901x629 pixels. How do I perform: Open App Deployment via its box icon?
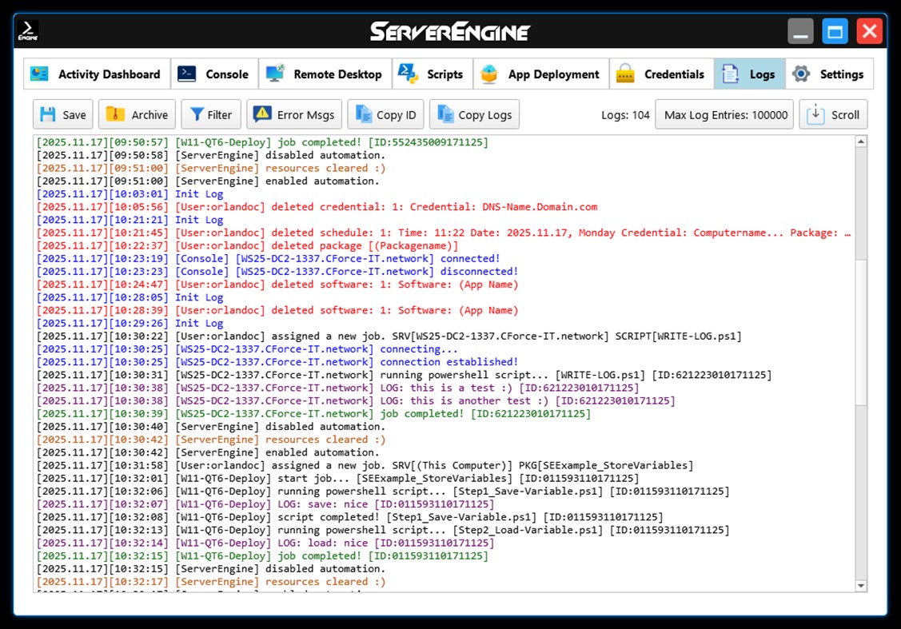click(x=488, y=74)
